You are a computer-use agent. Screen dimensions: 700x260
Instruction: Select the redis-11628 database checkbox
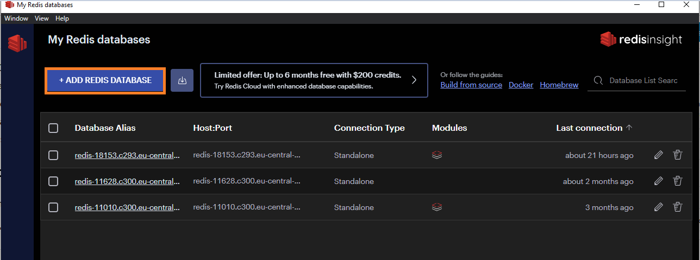click(53, 181)
